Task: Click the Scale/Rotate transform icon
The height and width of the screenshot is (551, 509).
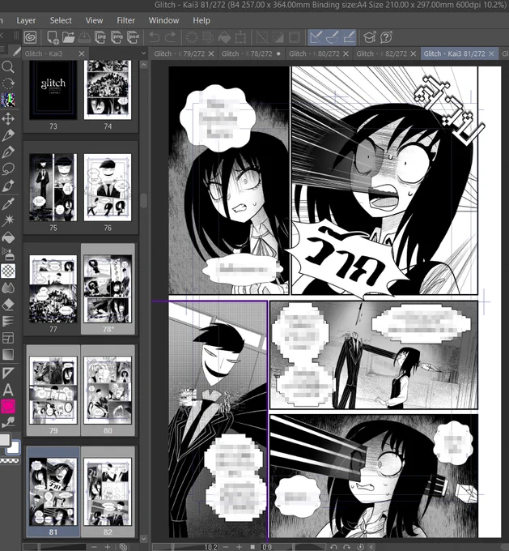Action: coord(240,37)
